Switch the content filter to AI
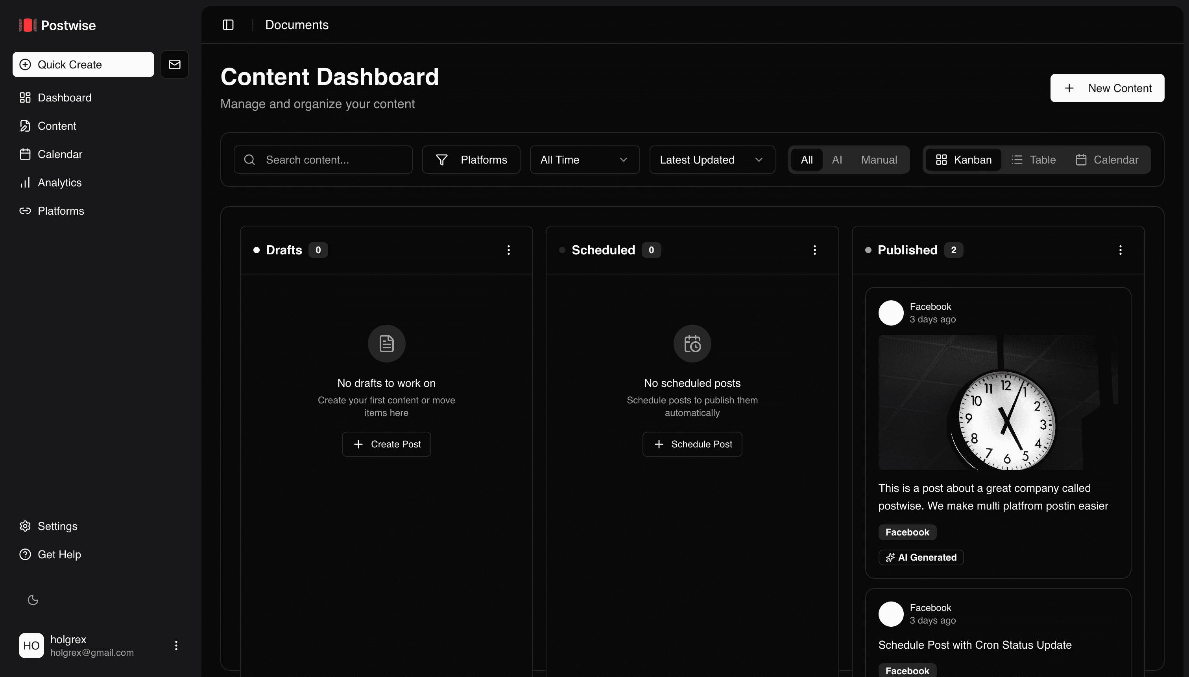 (837, 160)
